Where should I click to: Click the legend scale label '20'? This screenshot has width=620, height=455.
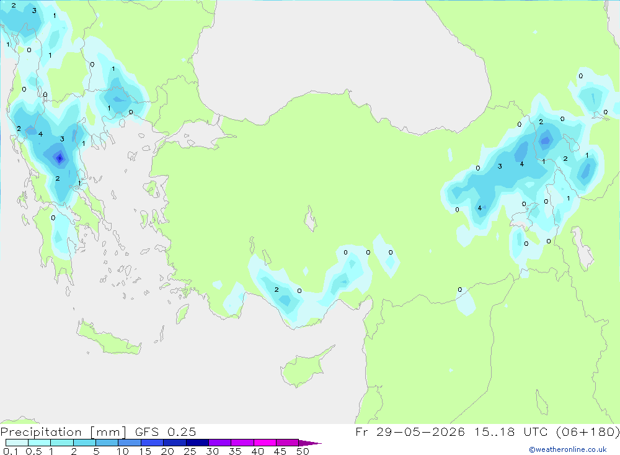[167, 451]
